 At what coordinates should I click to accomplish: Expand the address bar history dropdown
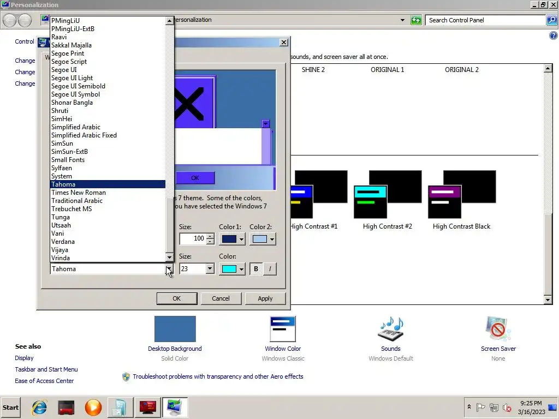pyautogui.click(x=402, y=20)
